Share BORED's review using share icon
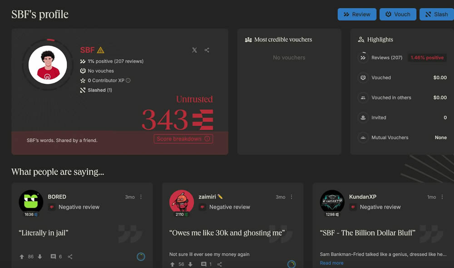454x268 pixels. 70,257
